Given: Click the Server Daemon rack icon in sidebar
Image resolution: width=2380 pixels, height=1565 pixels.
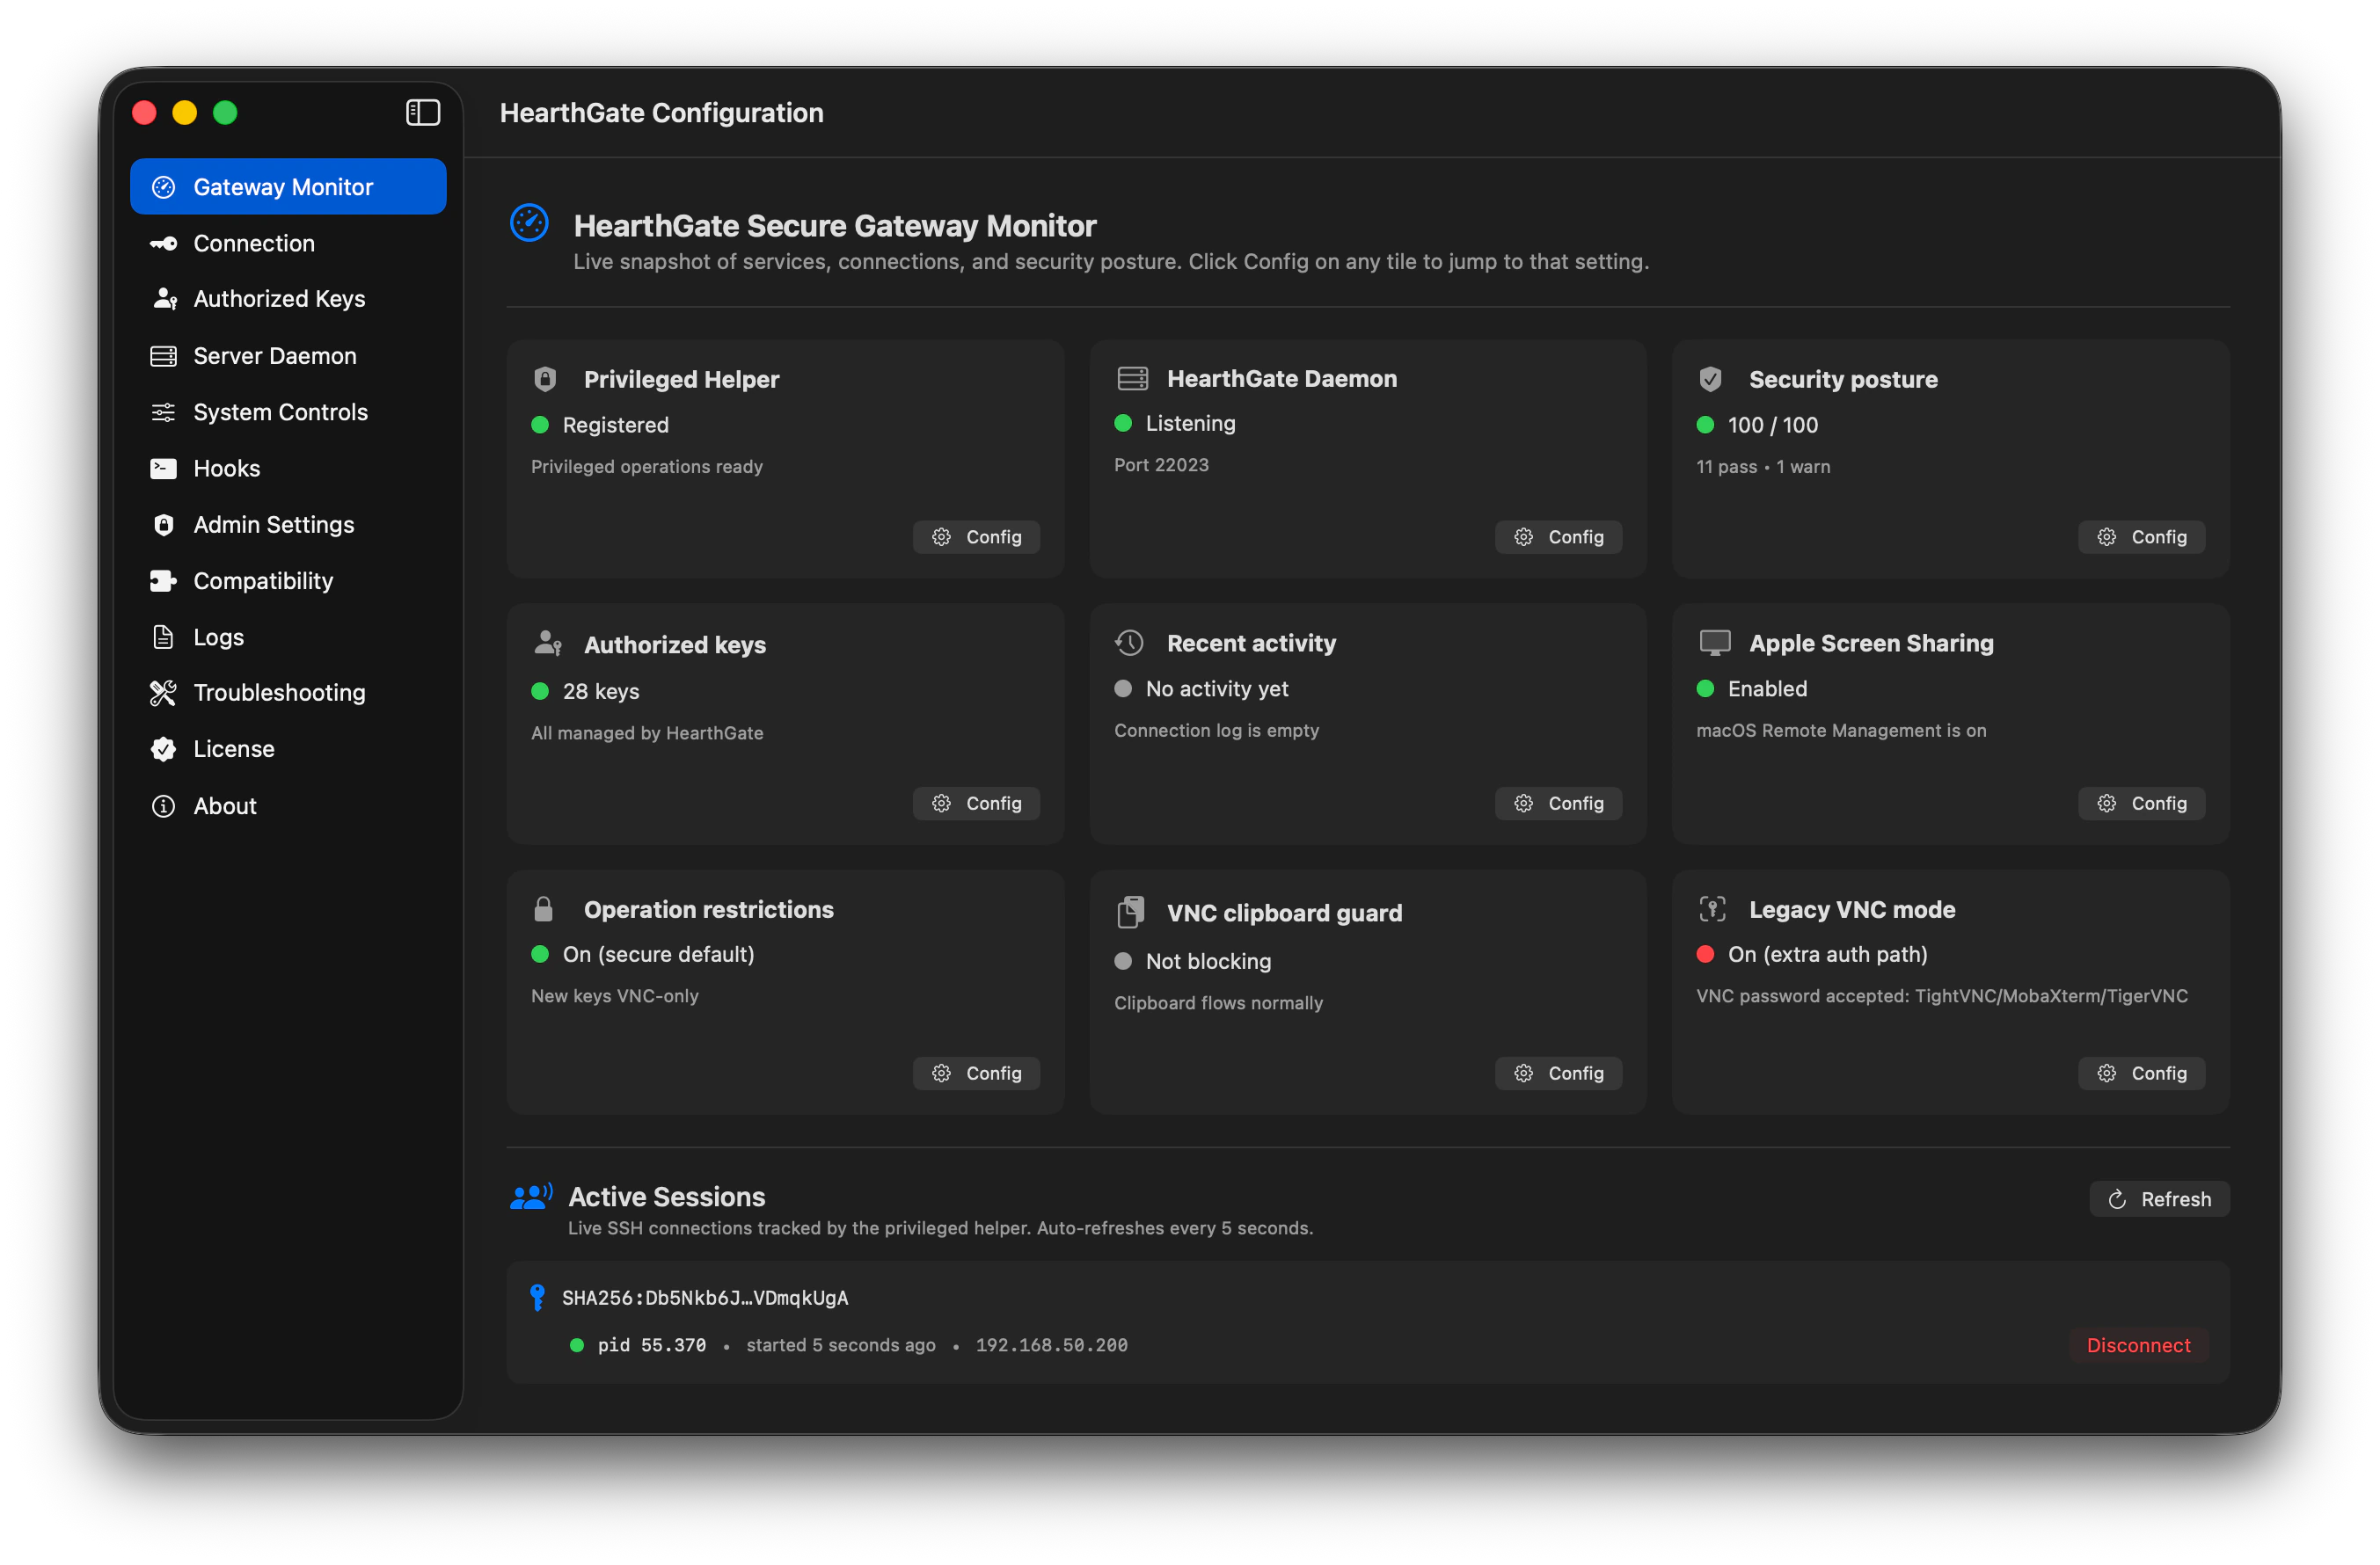Looking at the screenshot, I should coord(163,356).
